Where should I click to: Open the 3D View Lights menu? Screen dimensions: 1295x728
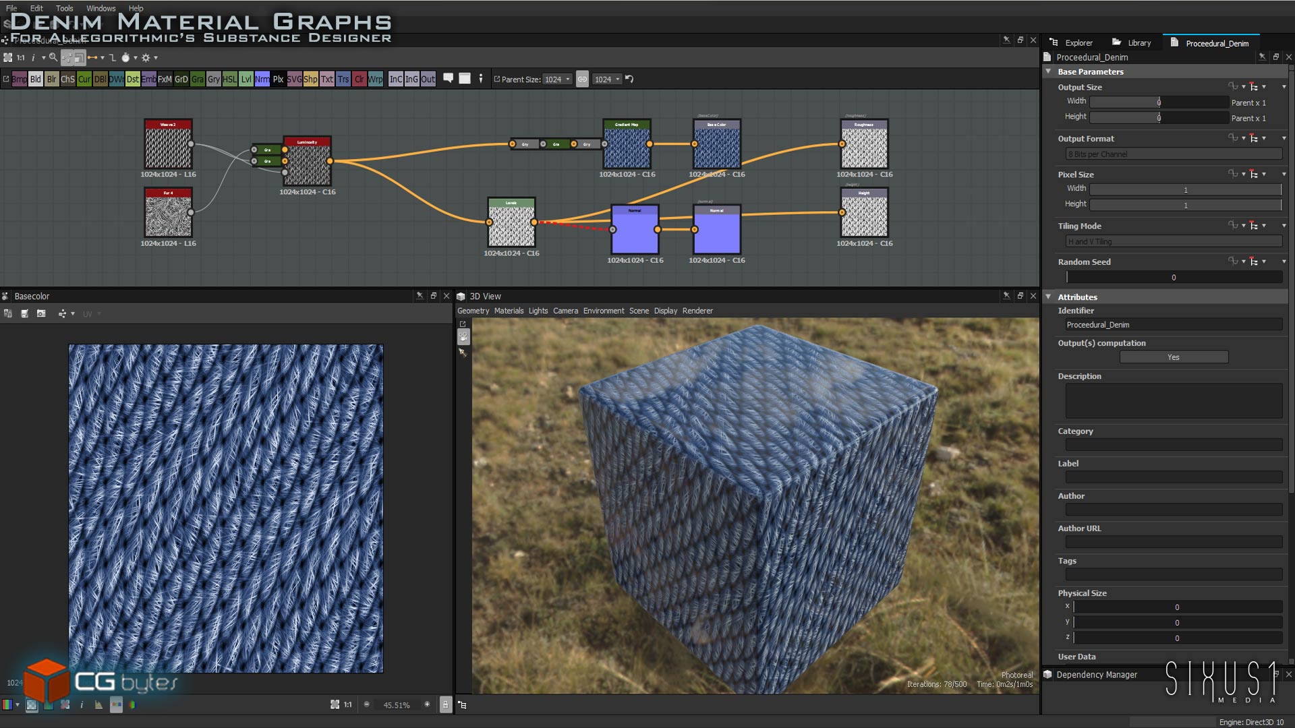tap(538, 311)
